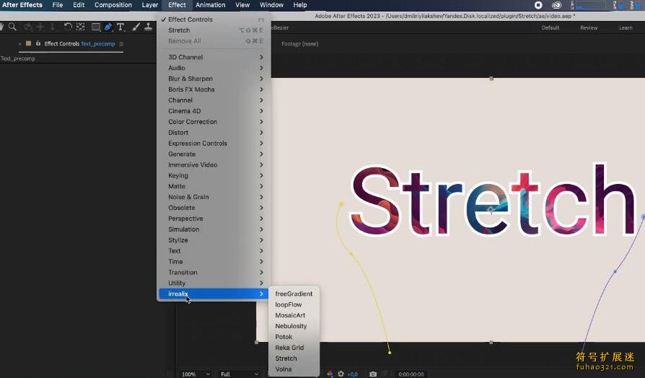Expand the Stylize submenu
The height and width of the screenshot is (378, 645).
[214, 239]
